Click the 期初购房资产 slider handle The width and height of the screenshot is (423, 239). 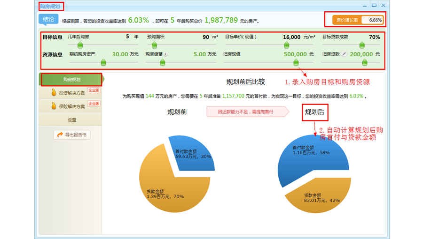tap(103, 62)
